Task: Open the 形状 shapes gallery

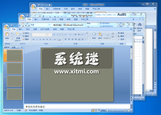Action: [94, 37]
